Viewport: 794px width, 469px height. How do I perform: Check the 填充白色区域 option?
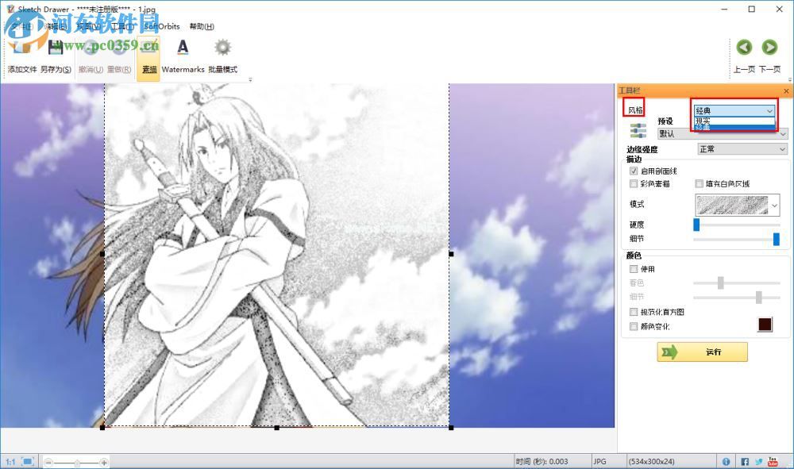tap(699, 183)
